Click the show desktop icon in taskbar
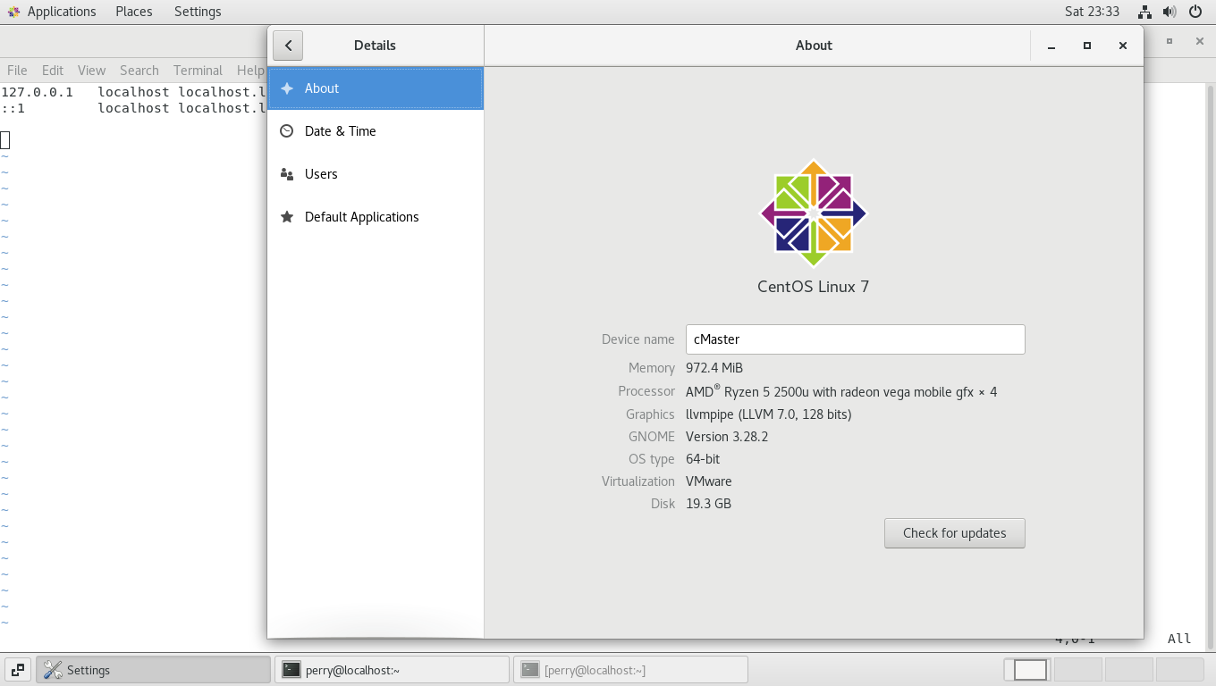Viewport: 1216px width, 686px height. pos(17,670)
